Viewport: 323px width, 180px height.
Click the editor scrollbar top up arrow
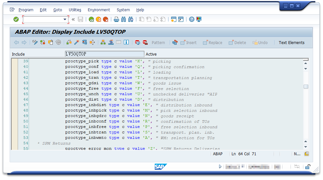pyautogui.click(x=306, y=63)
